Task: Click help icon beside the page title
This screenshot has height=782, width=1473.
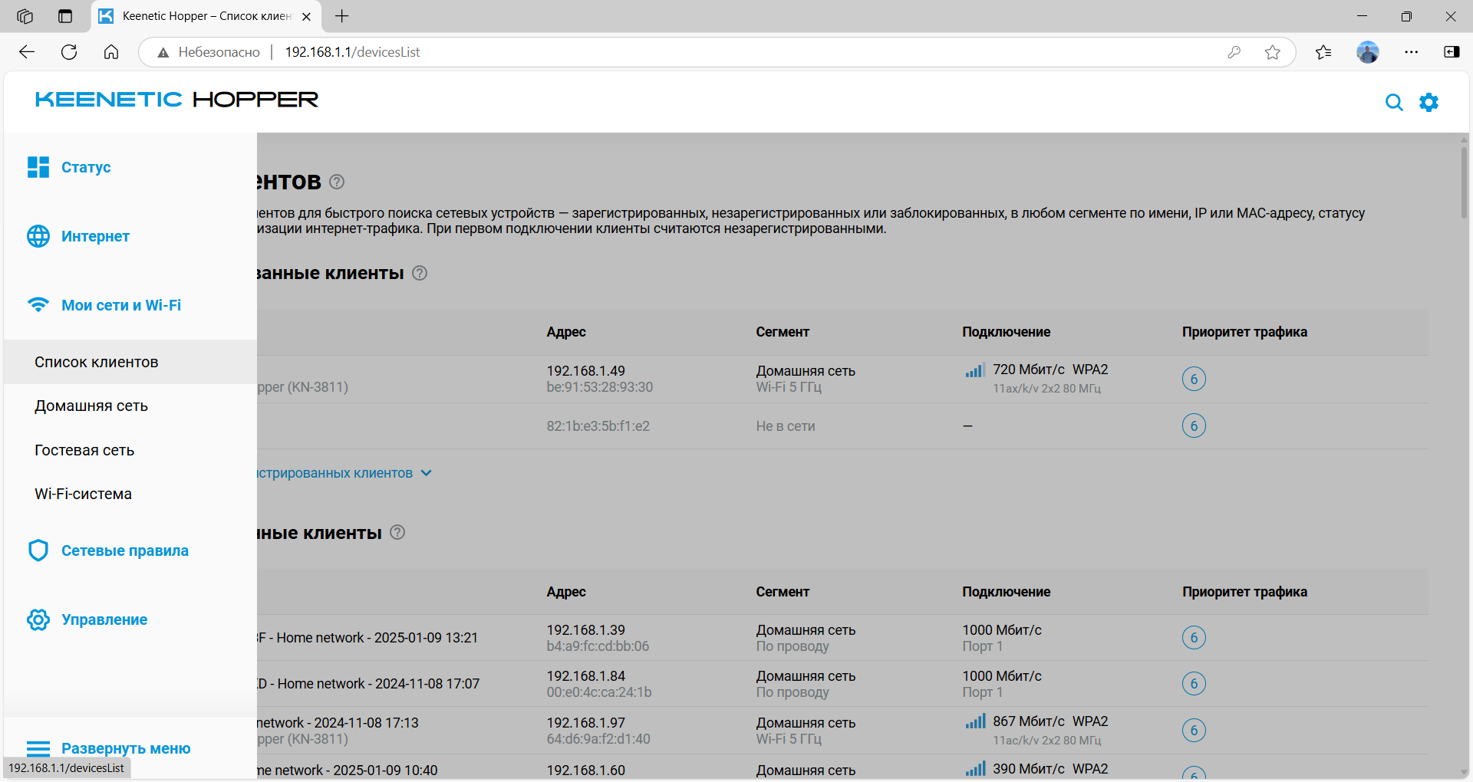Action: 337,182
